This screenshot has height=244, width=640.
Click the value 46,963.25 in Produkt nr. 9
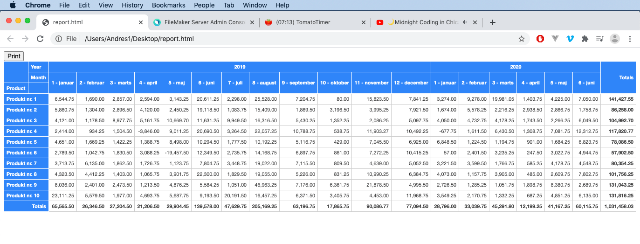[264, 185]
